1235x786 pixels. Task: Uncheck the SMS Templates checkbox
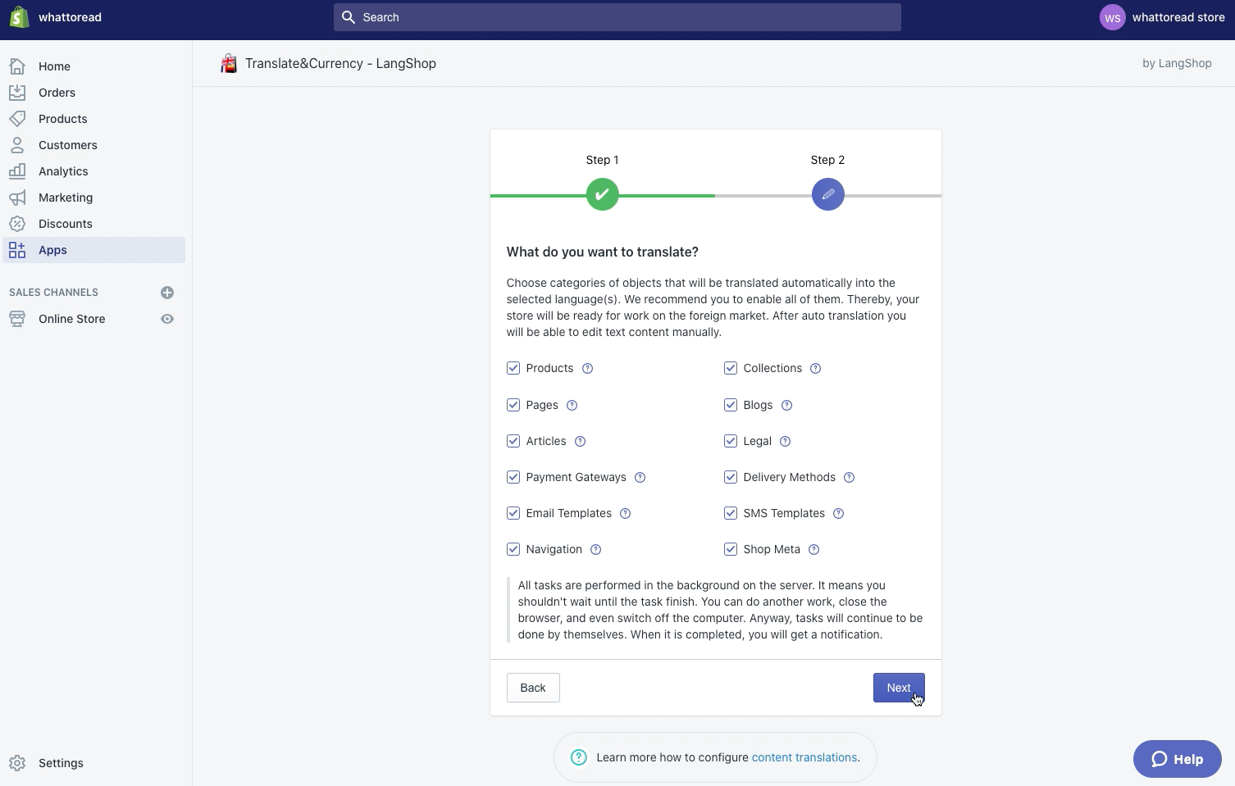pyautogui.click(x=731, y=513)
